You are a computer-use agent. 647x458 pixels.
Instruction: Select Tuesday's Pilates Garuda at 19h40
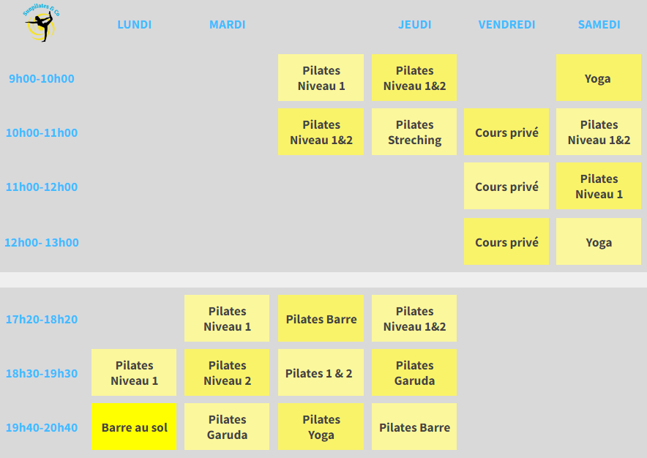coord(227,427)
